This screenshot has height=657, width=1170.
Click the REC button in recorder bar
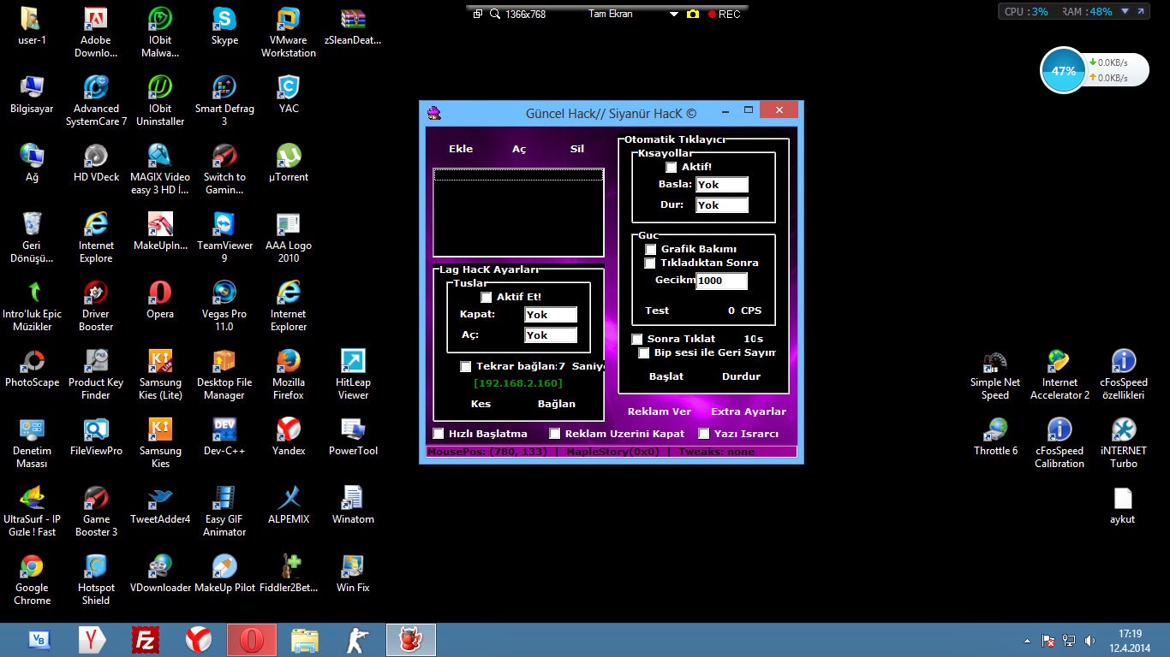click(724, 14)
